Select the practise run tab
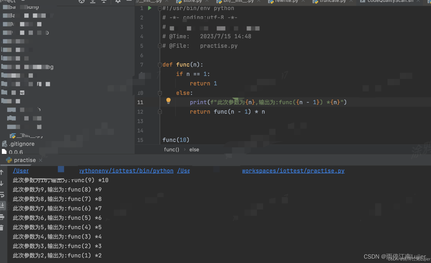The image size is (431, 263). pos(25,160)
